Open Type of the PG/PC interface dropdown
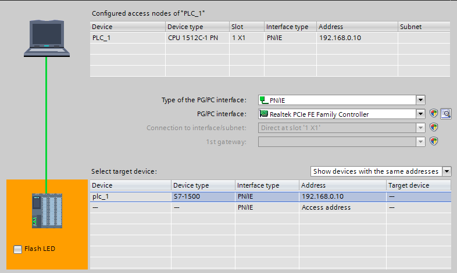The height and width of the screenshot is (273, 457). 421,100
